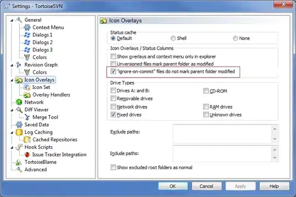Image resolution: width=296 pixels, height=197 pixels.
Task: Click the General wrench icon in the tree
Action: tap(19, 20)
